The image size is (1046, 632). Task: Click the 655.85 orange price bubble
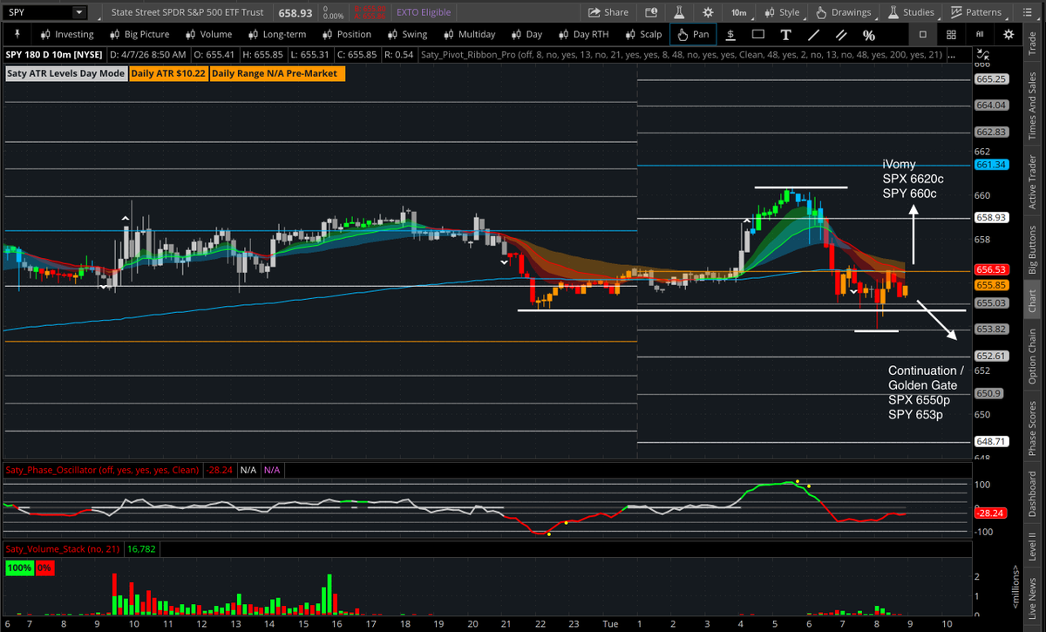[x=993, y=285]
